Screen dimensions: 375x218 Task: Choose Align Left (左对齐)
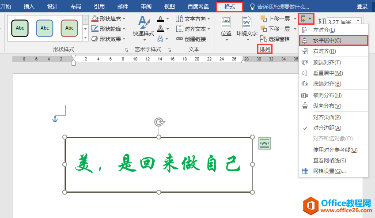[333, 30]
